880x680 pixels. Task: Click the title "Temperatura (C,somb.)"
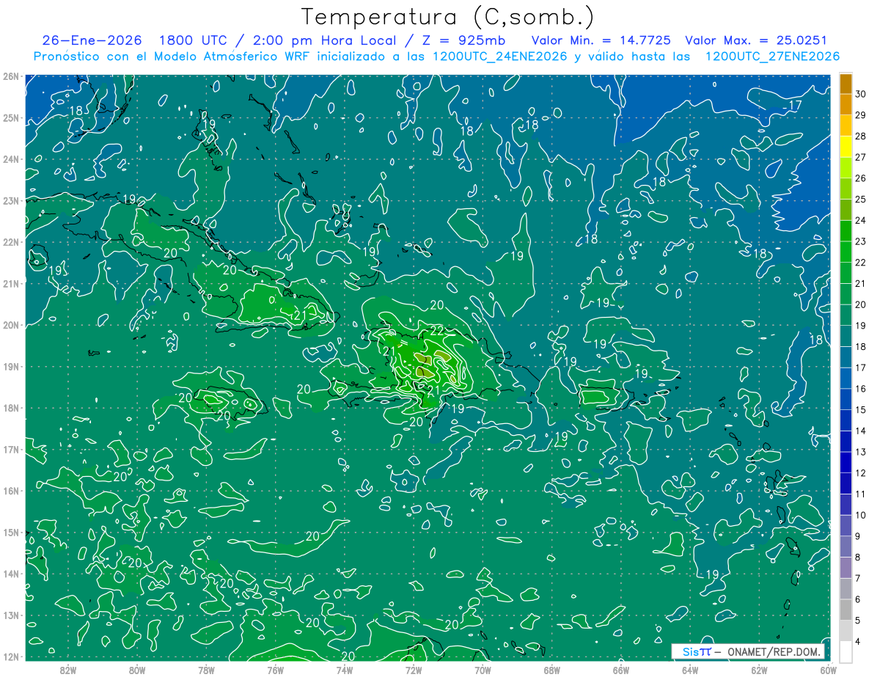pyautogui.click(x=449, y=17)
